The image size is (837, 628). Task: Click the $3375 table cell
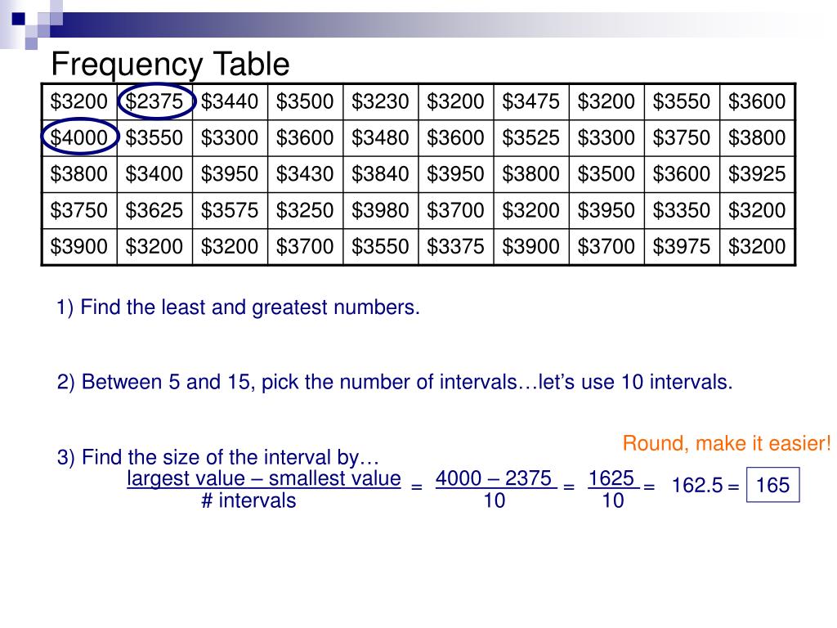click(455, 246)
